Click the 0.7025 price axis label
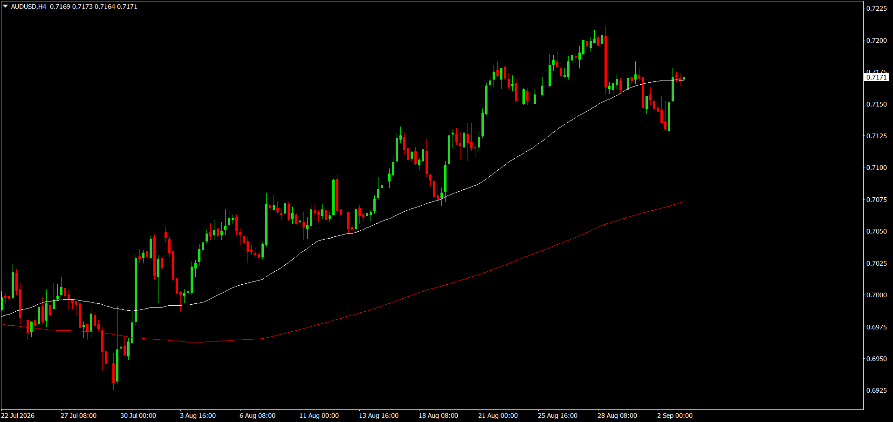This screenshot has width=893, height=422. (877, 263)
